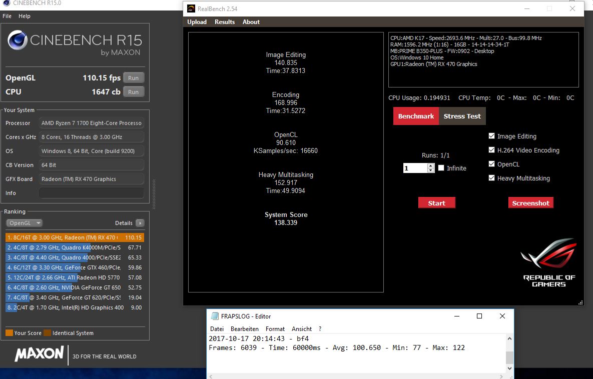Open the Results menu in RealBench
593x379 pixels.
pos(225,22)
